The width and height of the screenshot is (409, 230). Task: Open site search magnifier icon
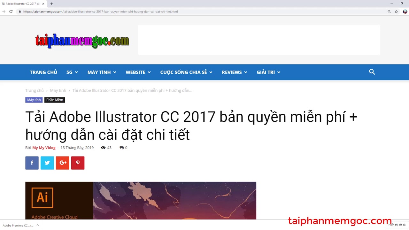tap(372, 72)
